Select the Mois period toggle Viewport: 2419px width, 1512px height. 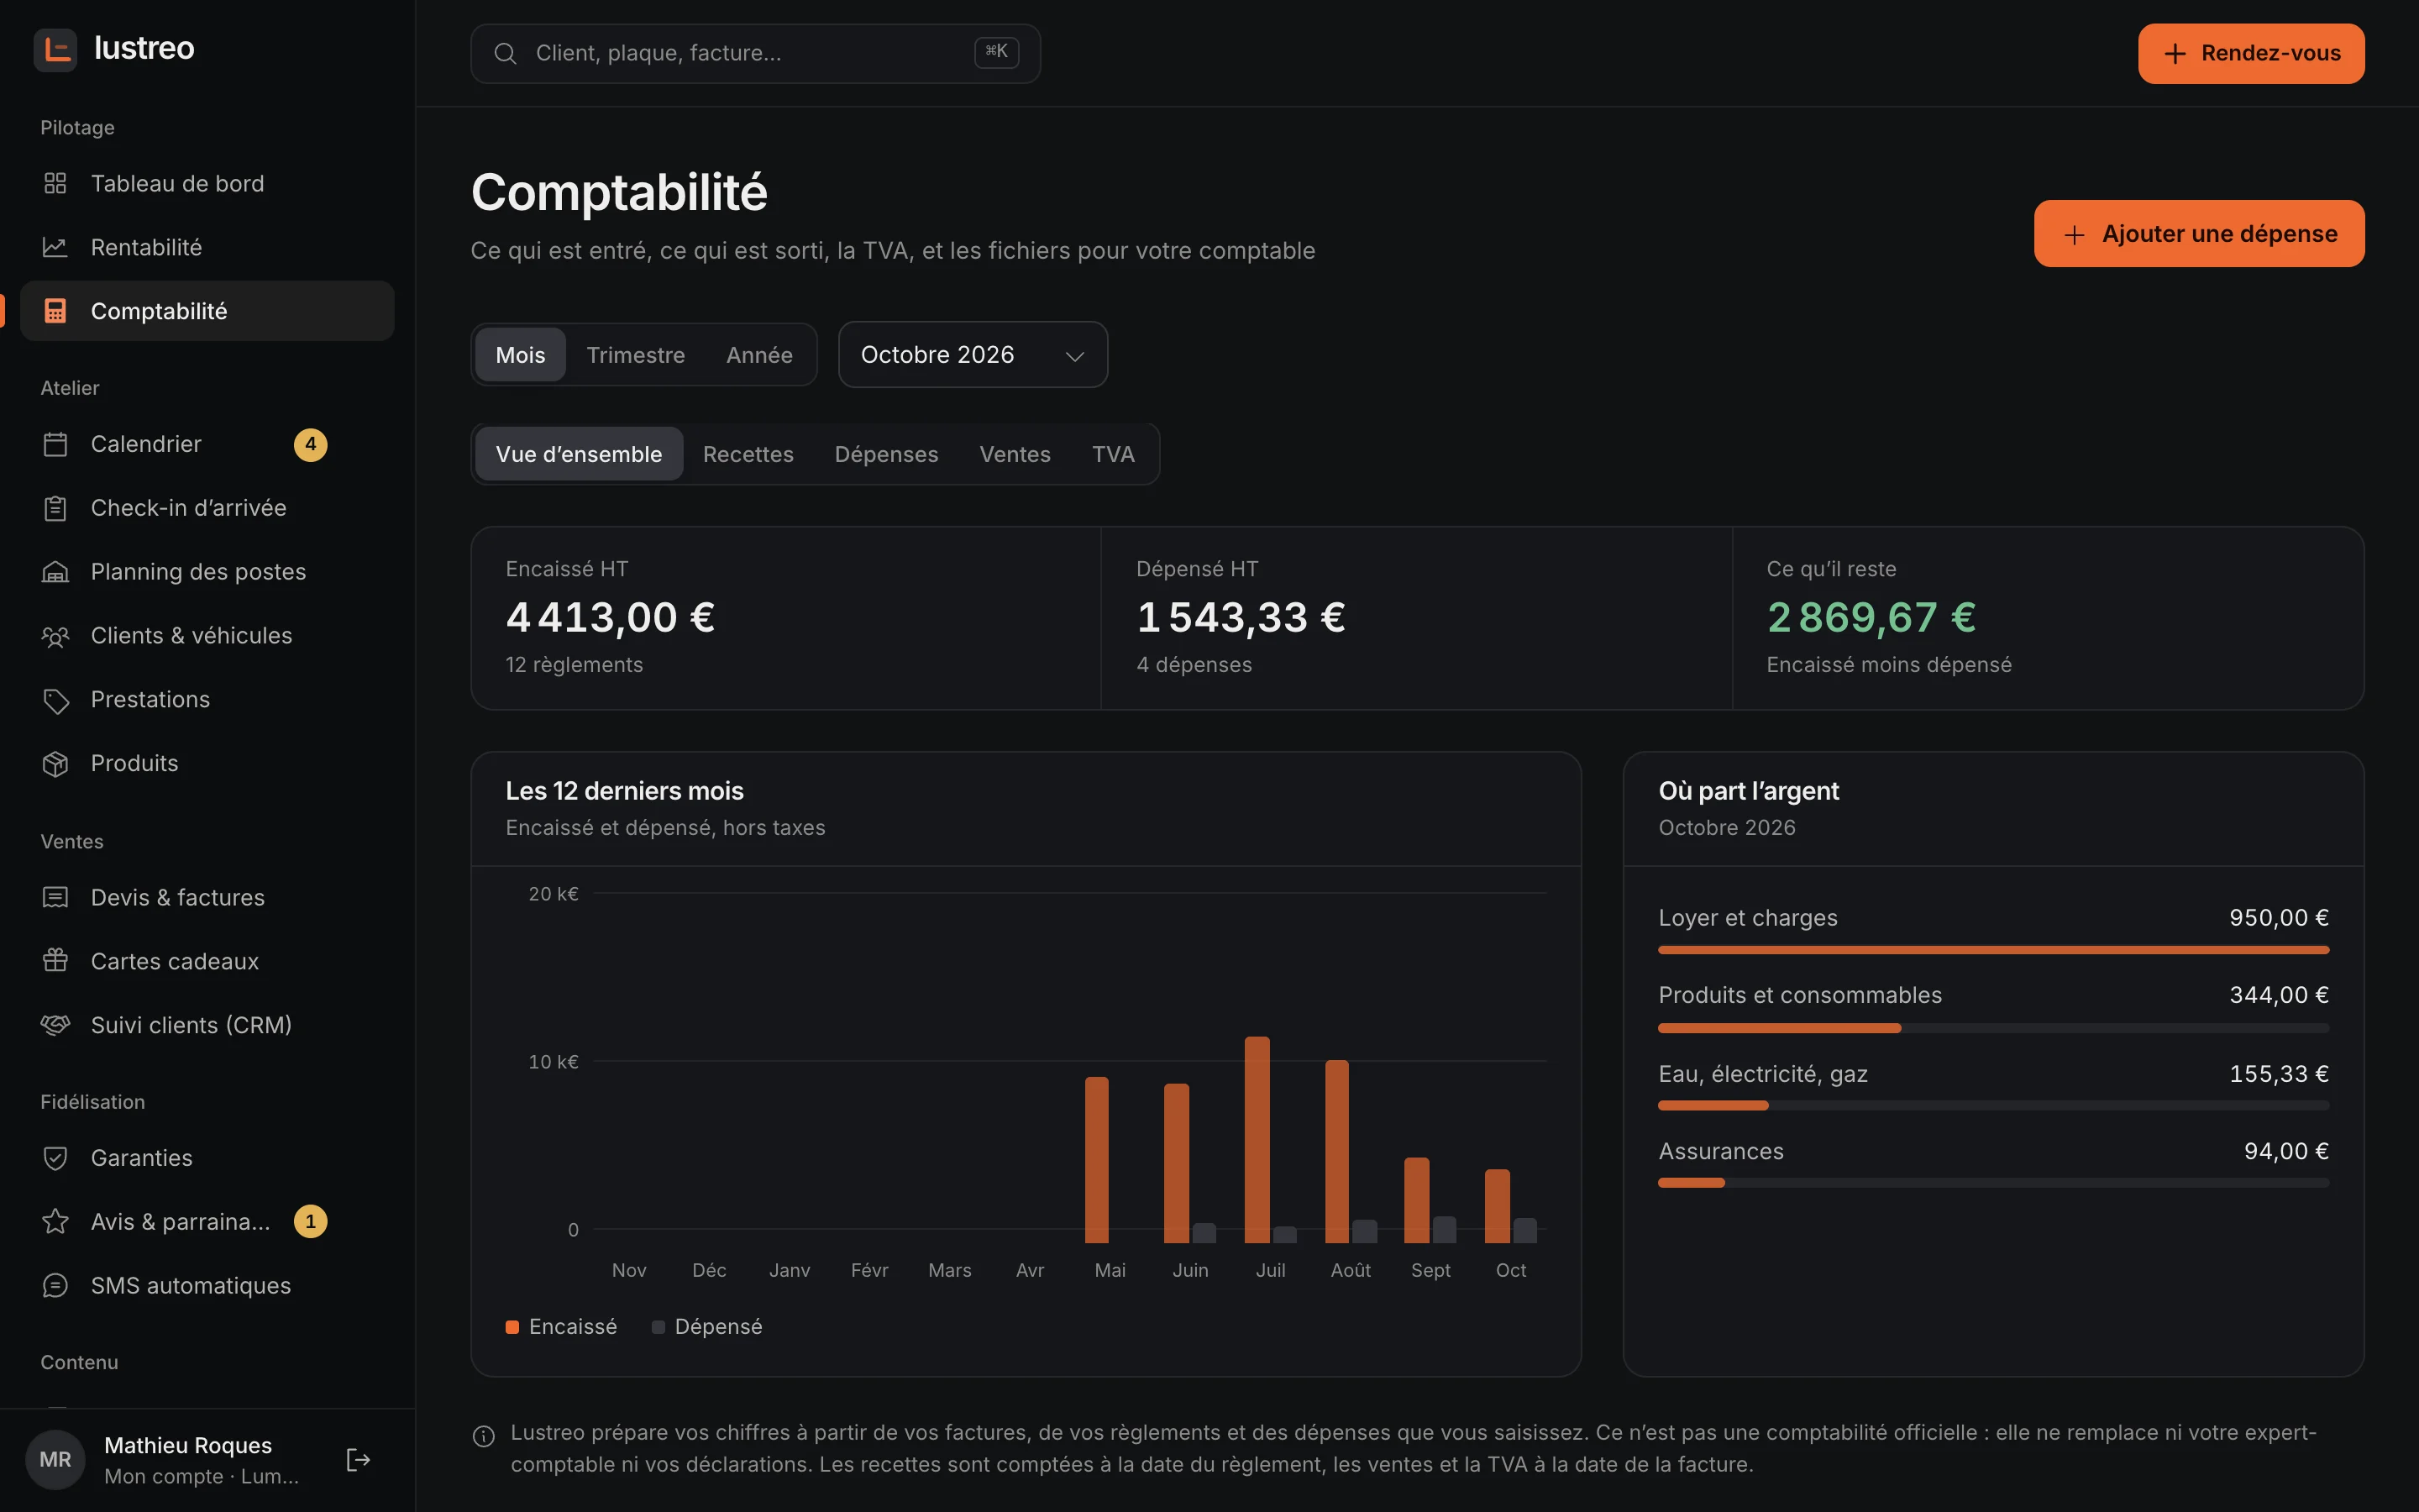coord(520,355)
